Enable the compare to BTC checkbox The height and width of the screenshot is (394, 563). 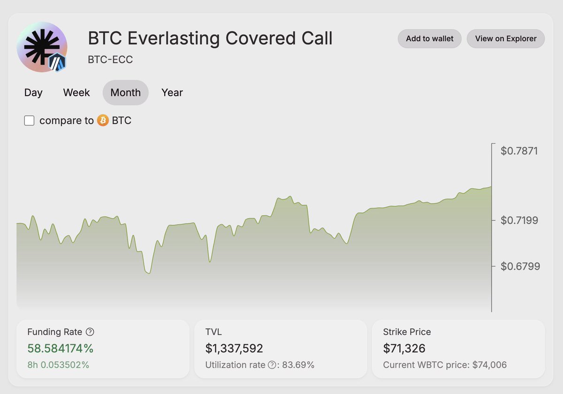[x=29, y=121]
